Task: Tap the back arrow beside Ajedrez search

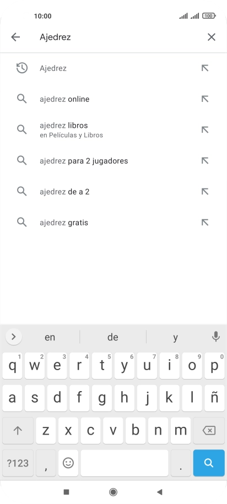Action: 15,37
